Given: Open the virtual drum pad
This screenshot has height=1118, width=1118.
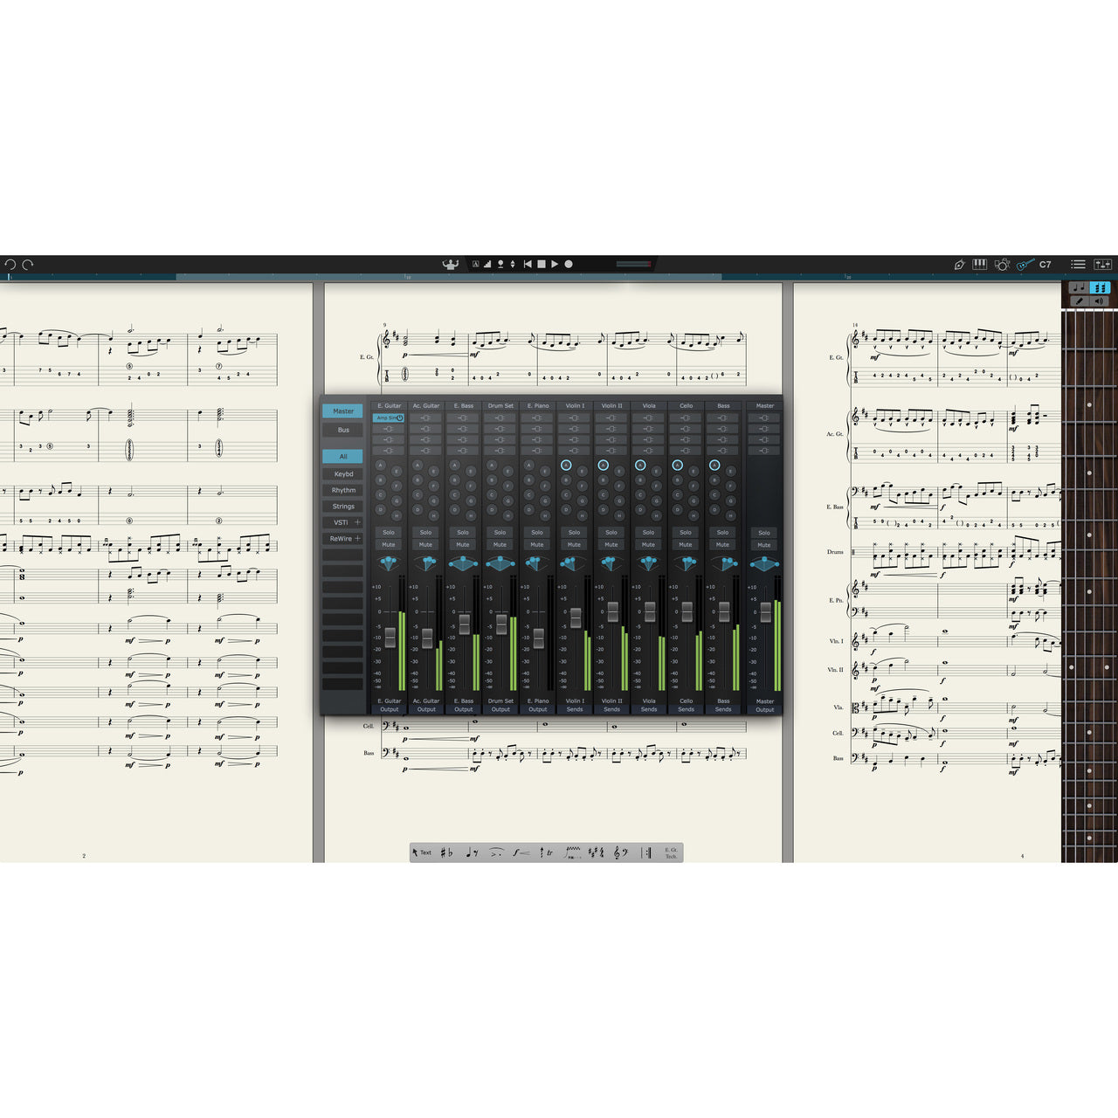Looking at the screenshot, I should click(x=1002, y=264).
